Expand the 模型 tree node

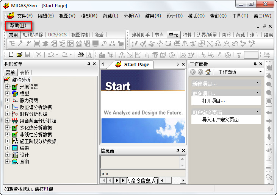pyautogui.click(x=7, y=94)
